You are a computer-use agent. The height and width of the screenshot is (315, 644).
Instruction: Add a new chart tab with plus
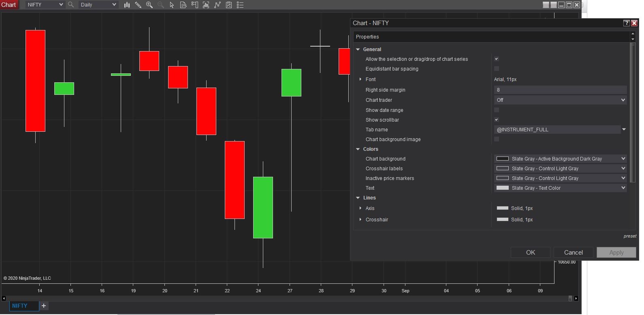(x=44, y=306)
